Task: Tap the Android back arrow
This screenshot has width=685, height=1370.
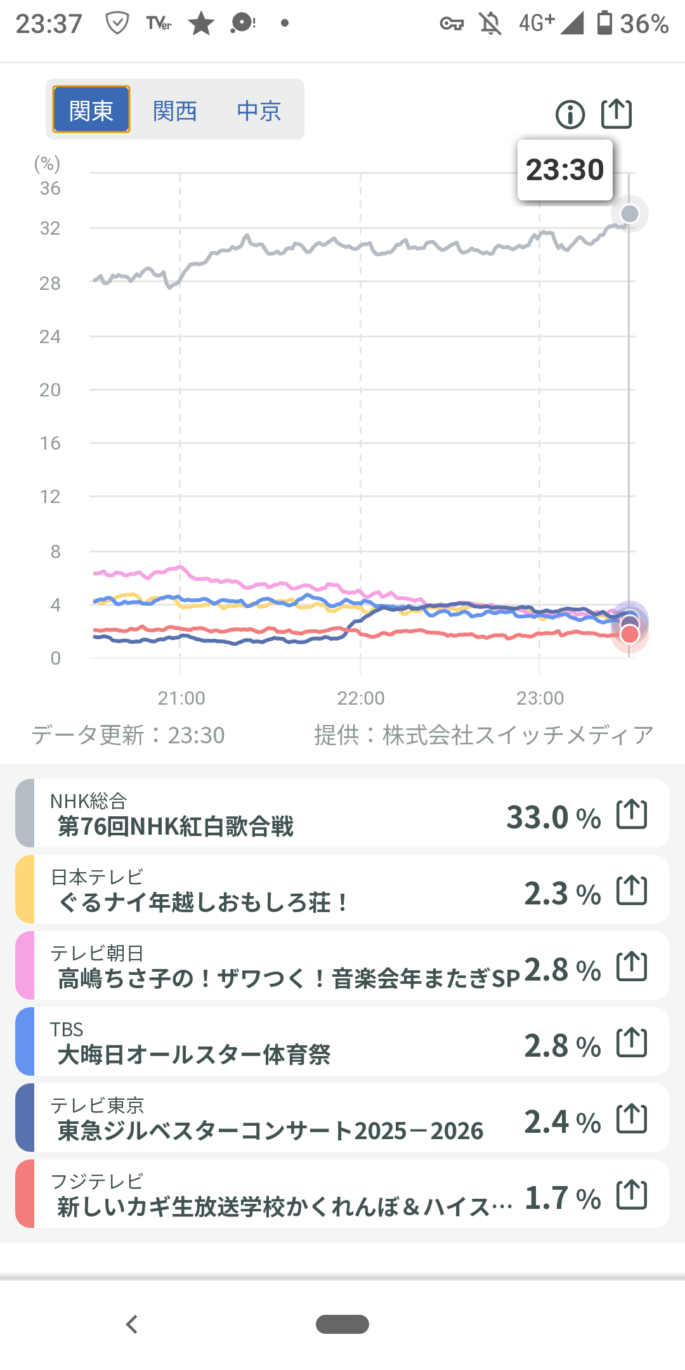Action: 132,1324
